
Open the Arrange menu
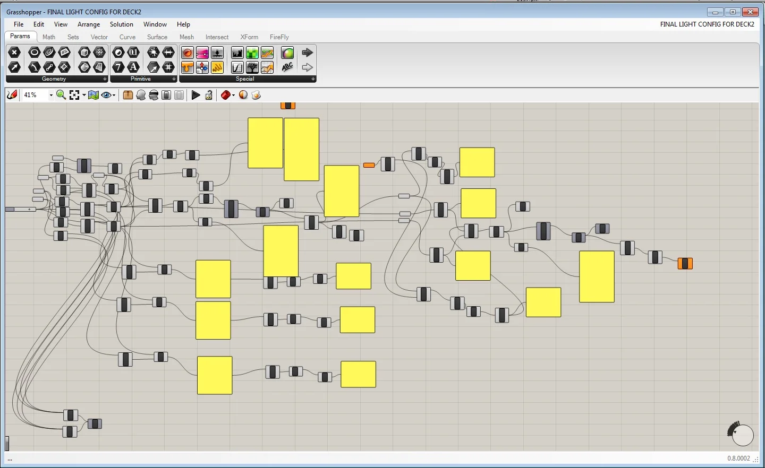coord(89,24)
